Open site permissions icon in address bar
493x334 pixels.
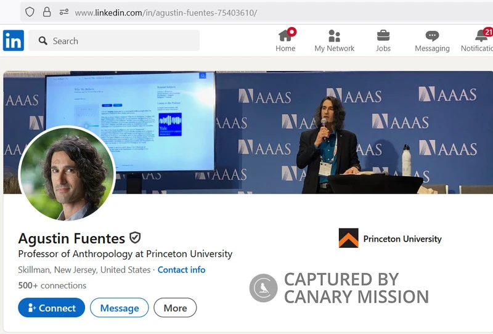64,12
